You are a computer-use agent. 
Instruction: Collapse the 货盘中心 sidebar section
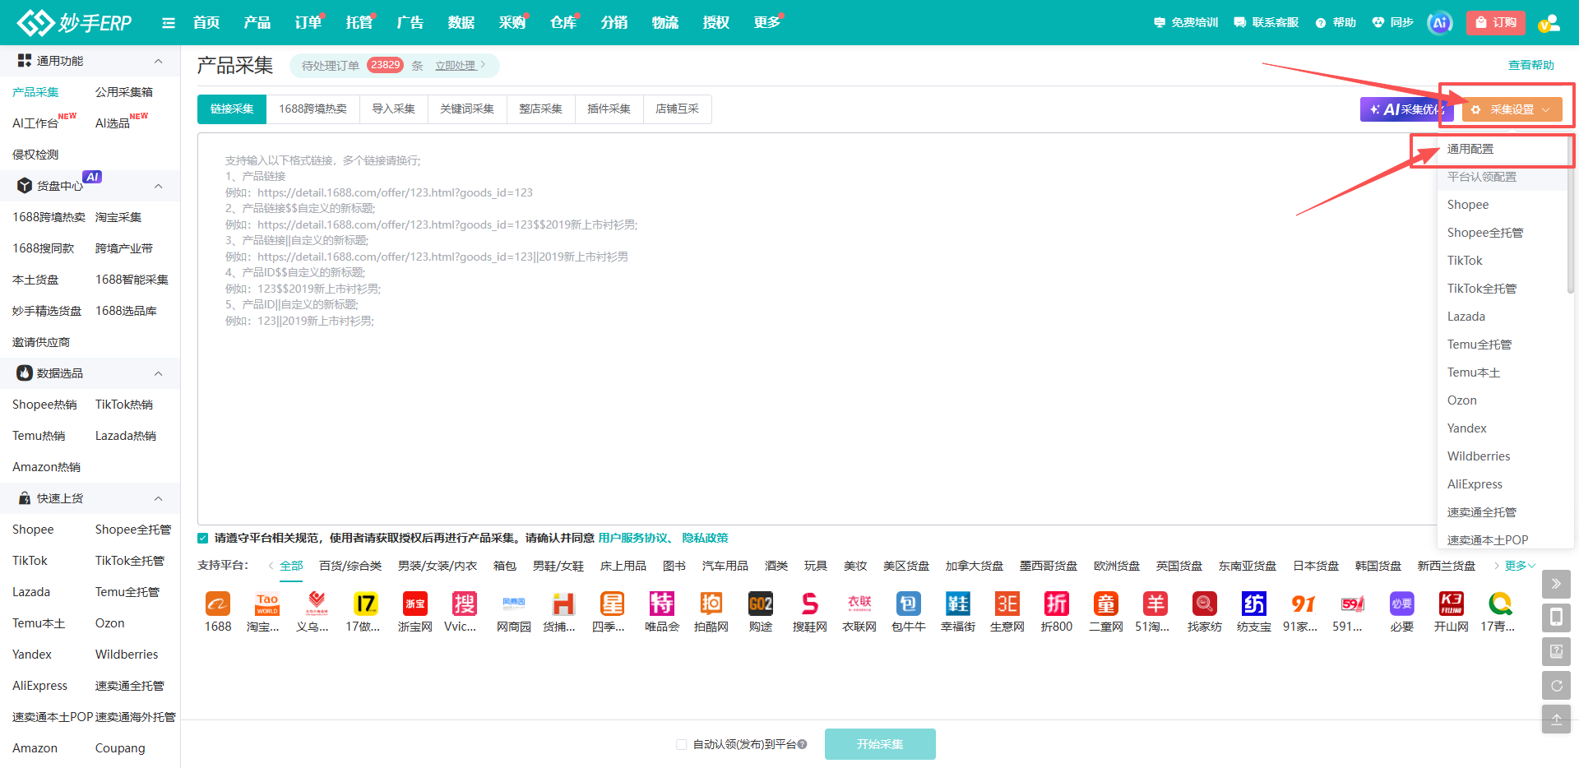pos(159,186)
